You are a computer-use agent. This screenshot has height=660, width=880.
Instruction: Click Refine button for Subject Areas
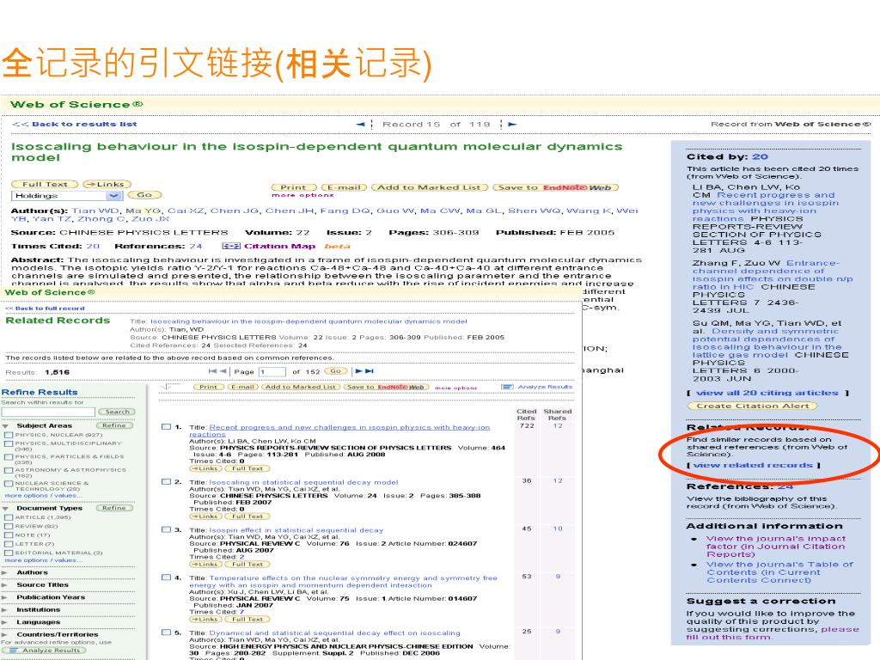click(x=114, y=426)
